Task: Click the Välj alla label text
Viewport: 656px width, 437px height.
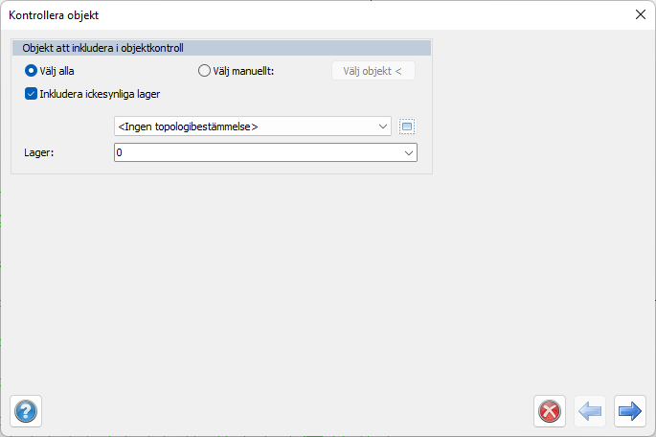Action: (57, 70)
